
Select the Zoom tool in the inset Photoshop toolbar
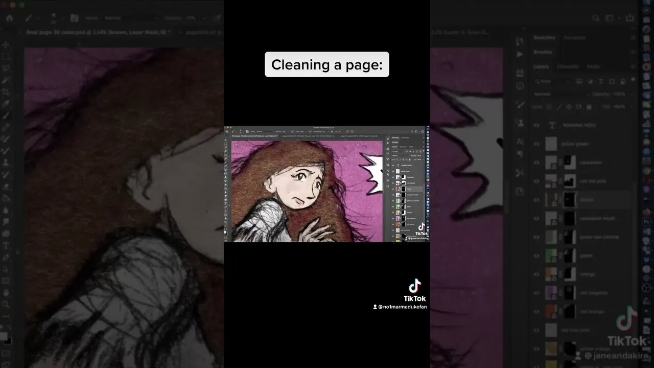[226, 222]
